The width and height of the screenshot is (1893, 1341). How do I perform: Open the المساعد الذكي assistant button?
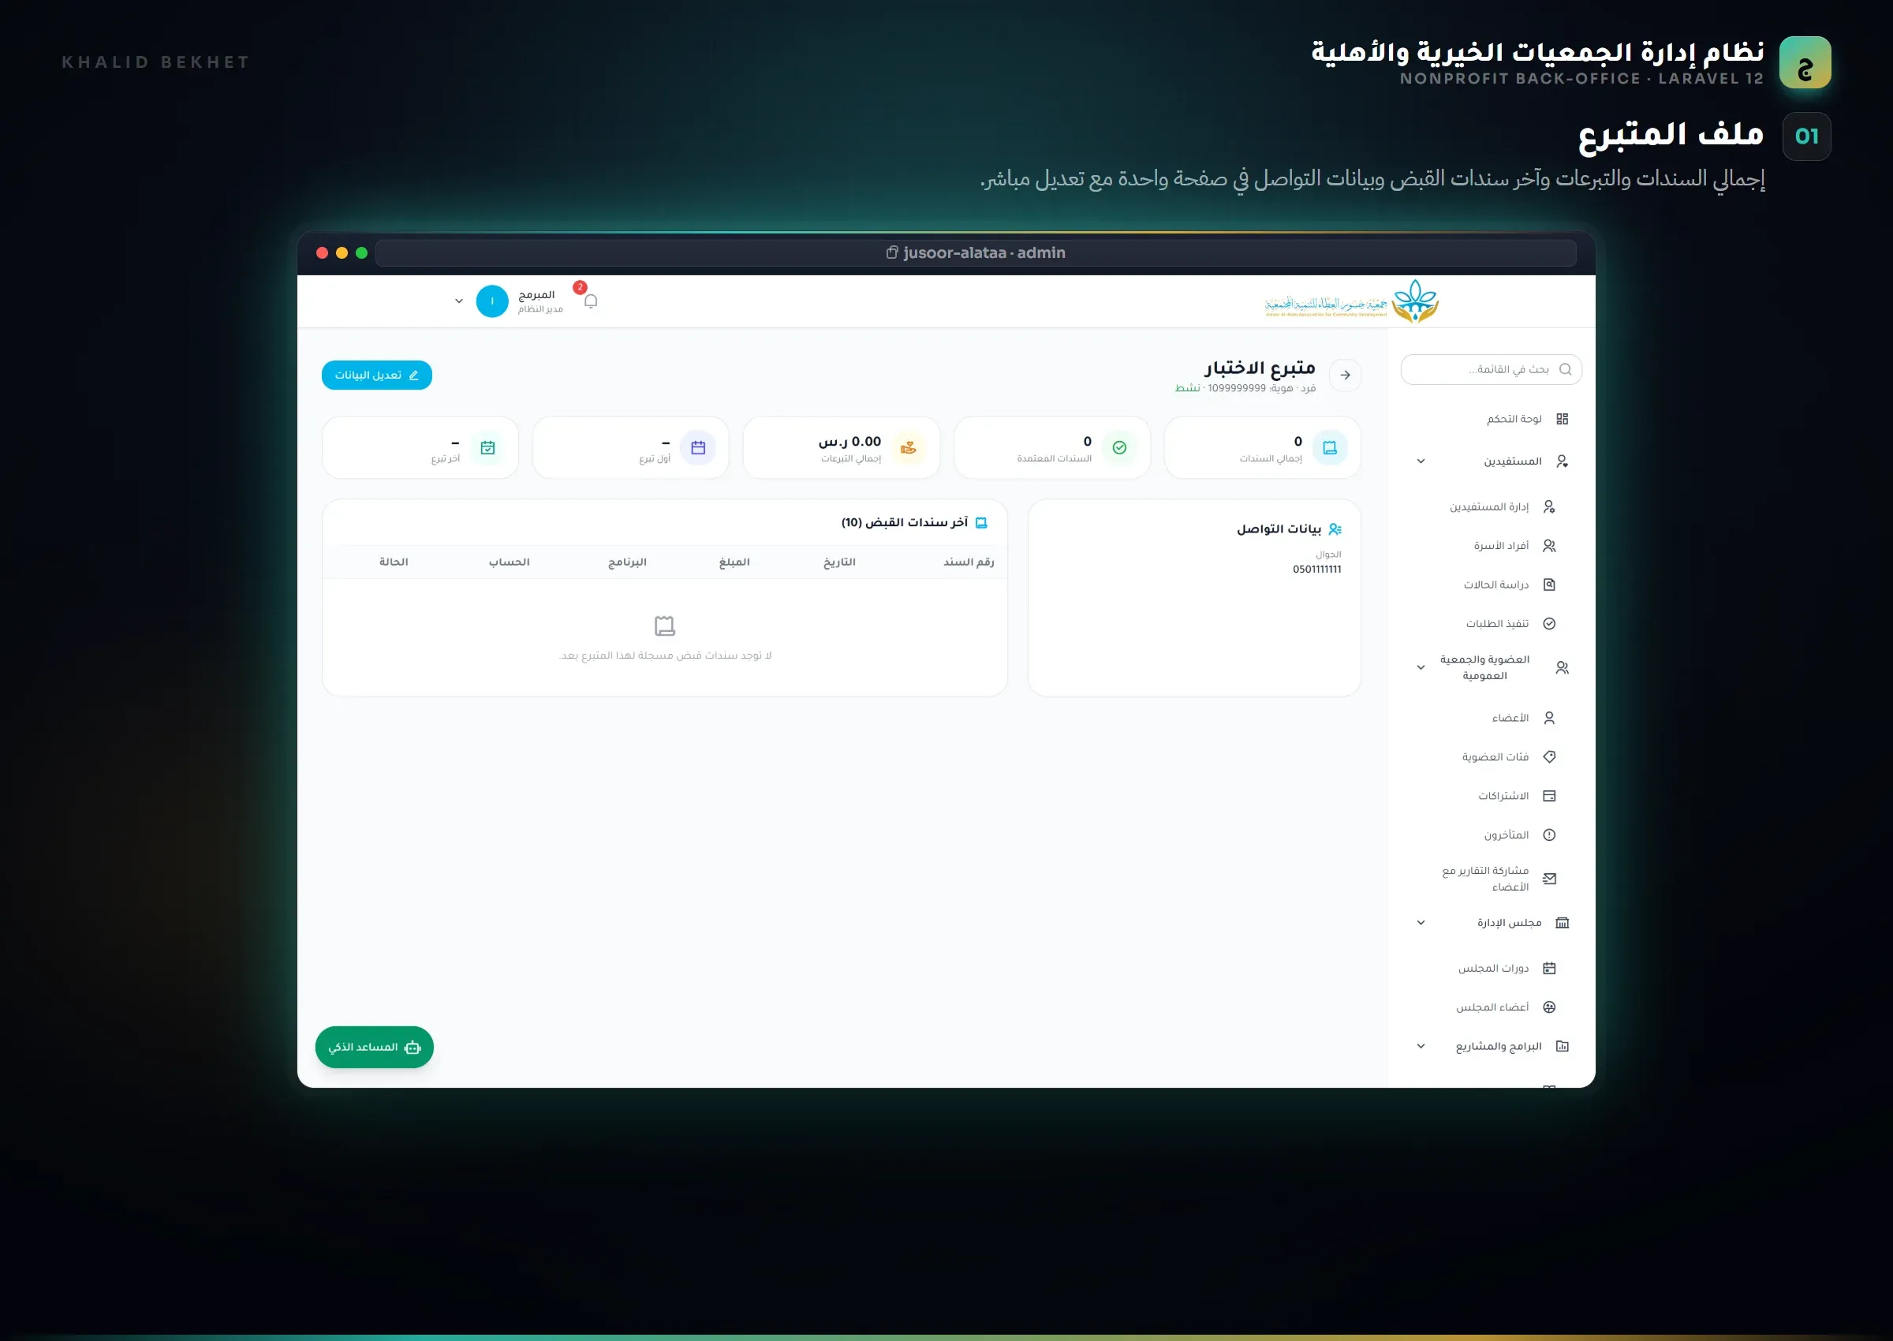[x=374, y=1047]
